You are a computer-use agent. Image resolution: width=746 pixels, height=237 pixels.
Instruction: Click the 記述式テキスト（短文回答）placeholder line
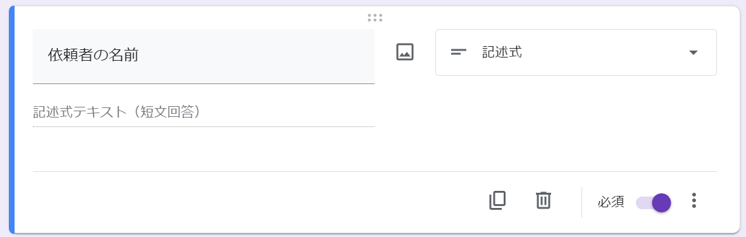pos(204,112)
